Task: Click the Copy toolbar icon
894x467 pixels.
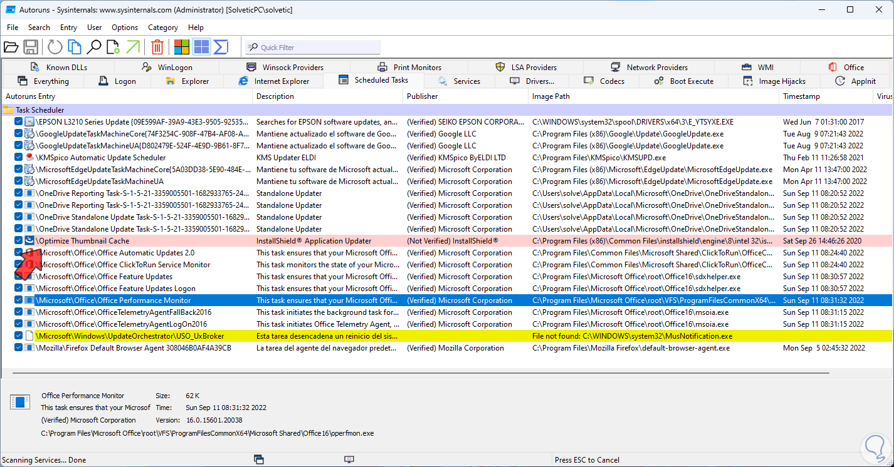Action: tap(75, 47)
